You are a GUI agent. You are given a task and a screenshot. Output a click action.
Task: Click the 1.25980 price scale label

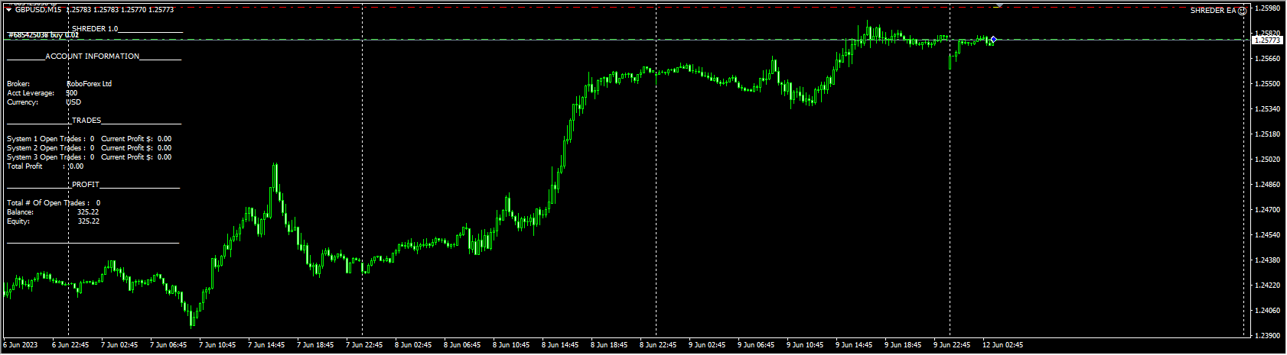click(1268, 8)
